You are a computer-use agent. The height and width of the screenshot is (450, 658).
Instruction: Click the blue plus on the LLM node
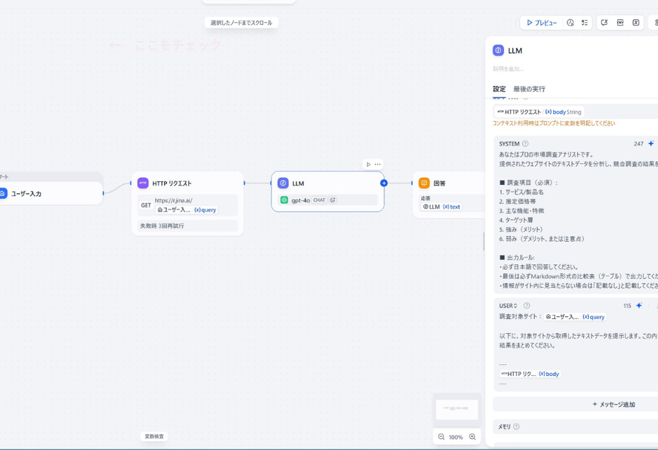click(x=384, y=182)
